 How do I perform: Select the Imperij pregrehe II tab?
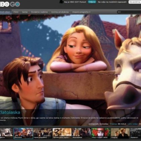coord(81,12)
